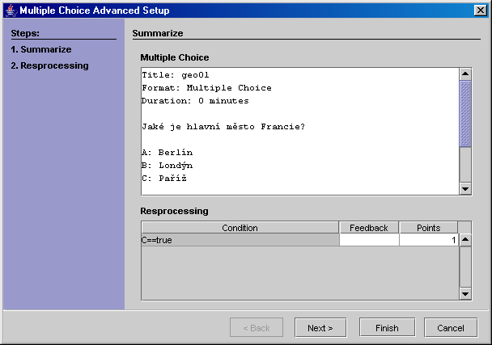
Task: Click the Feedback column header
Action: pyautogui.click(x=369, y=228)
